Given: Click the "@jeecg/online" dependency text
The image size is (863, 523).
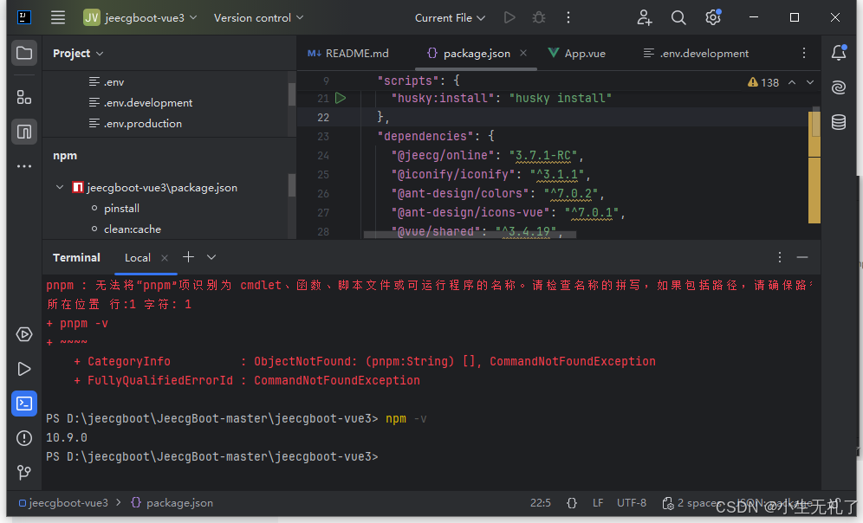Looking at the screenshot, I should point(443,155).
